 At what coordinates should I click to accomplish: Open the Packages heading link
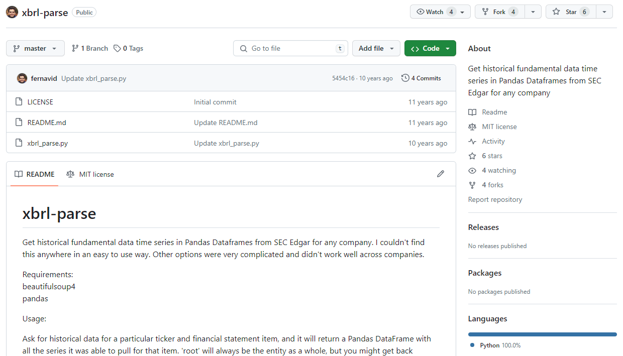pyautogui.click(x=485, y=273)
